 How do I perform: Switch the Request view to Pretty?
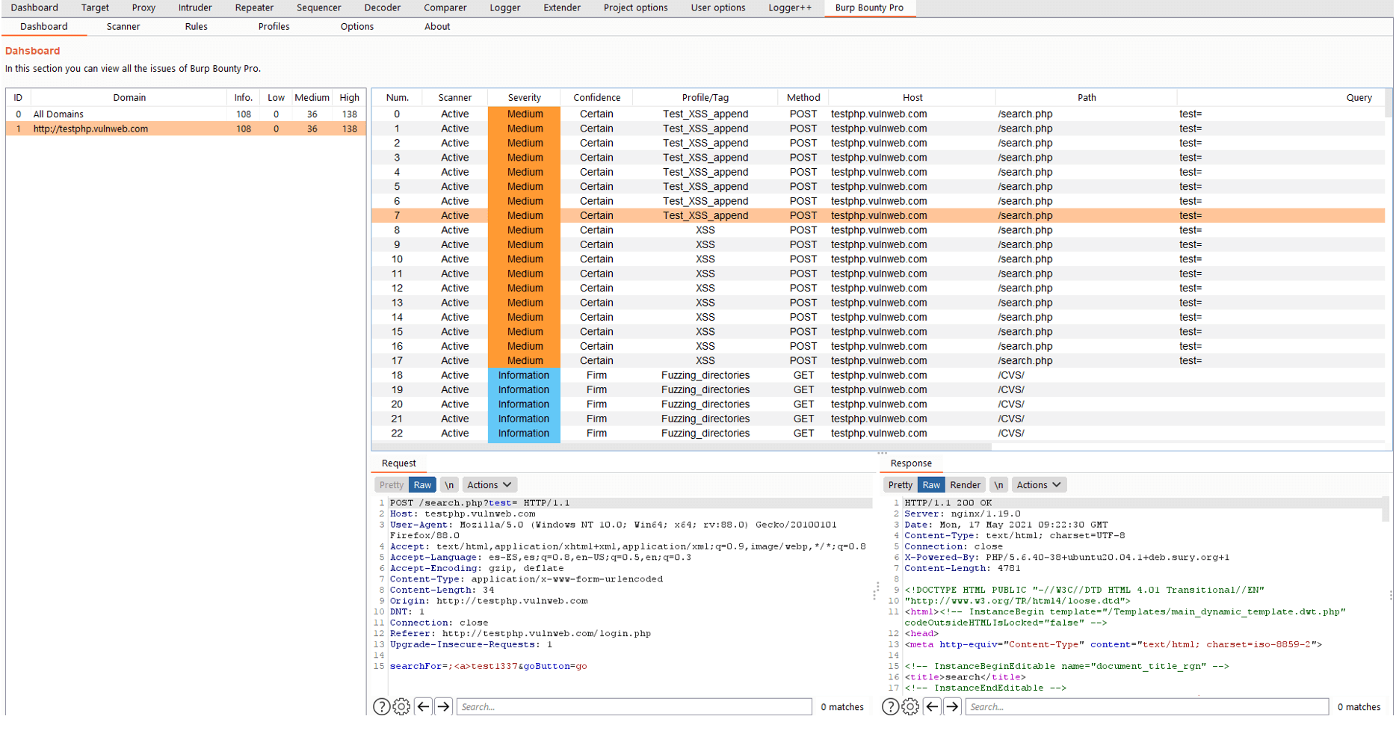[390, 484]
